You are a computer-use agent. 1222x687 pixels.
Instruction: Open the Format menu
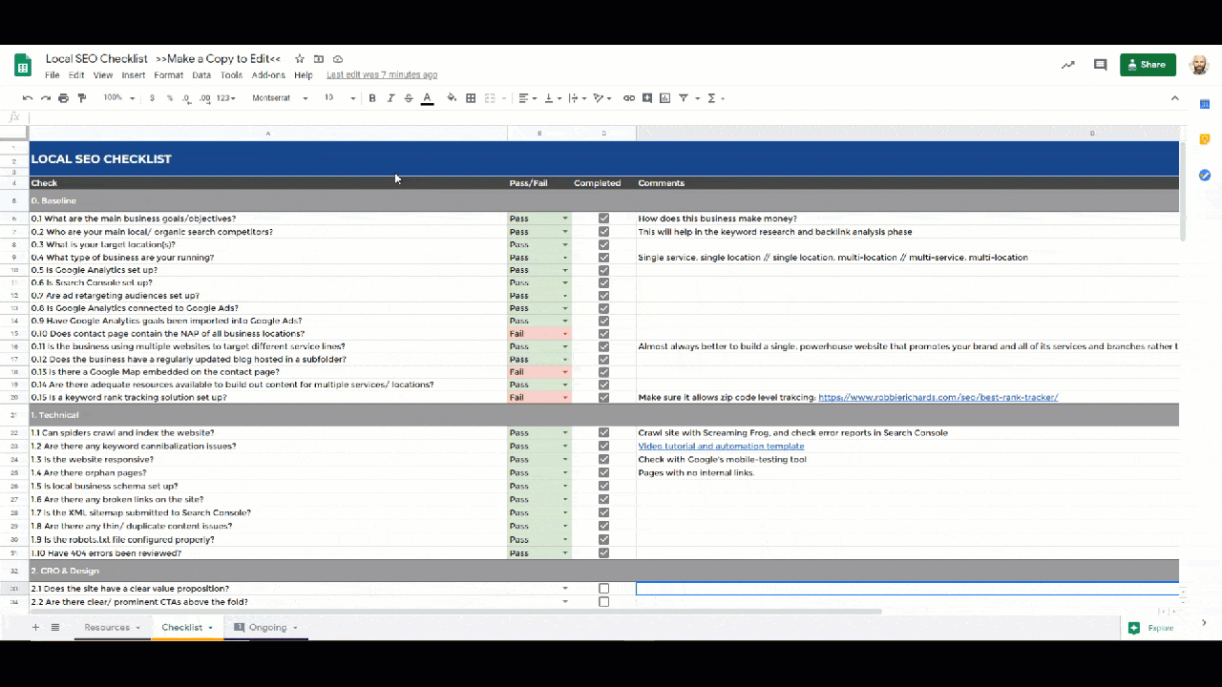coord(168,75)
